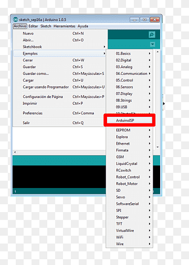Expand 05.Control examples submenu
This screenshot has height=265, width=189.
point(130,80)
